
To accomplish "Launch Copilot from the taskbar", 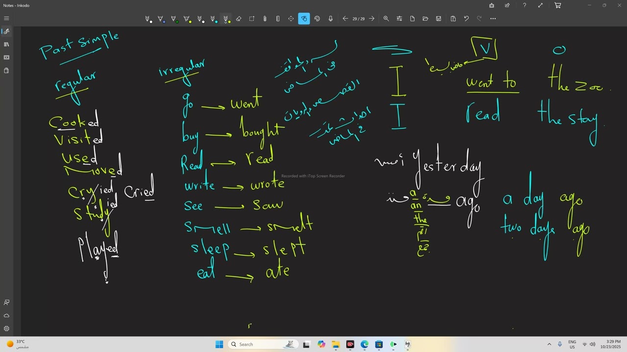I will [x=321, y=344].
